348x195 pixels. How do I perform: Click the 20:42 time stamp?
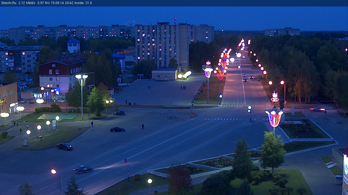coord(69,3)
